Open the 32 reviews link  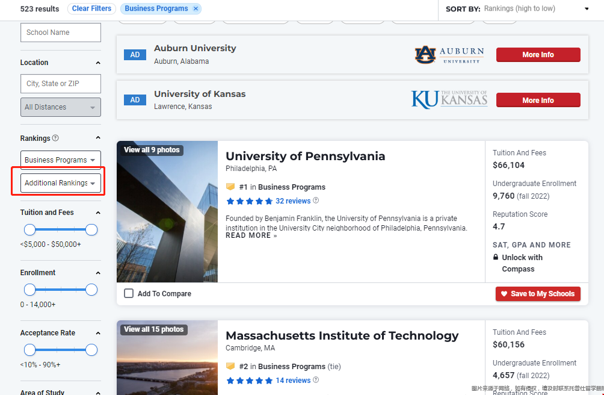[293, 201]
